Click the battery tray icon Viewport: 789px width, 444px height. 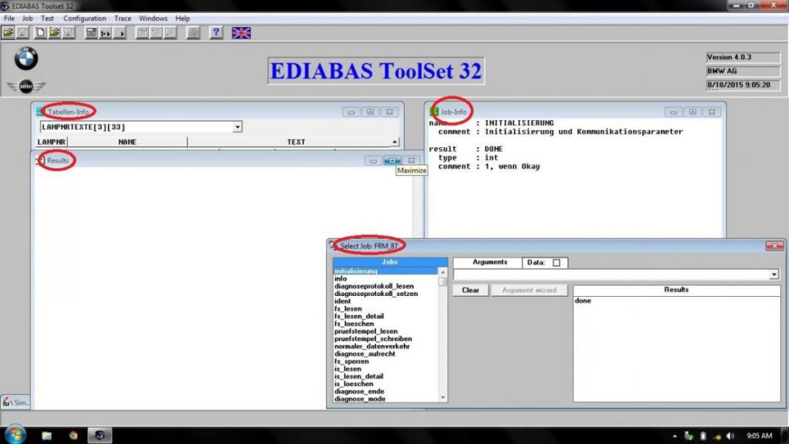[x=703, y=436]
